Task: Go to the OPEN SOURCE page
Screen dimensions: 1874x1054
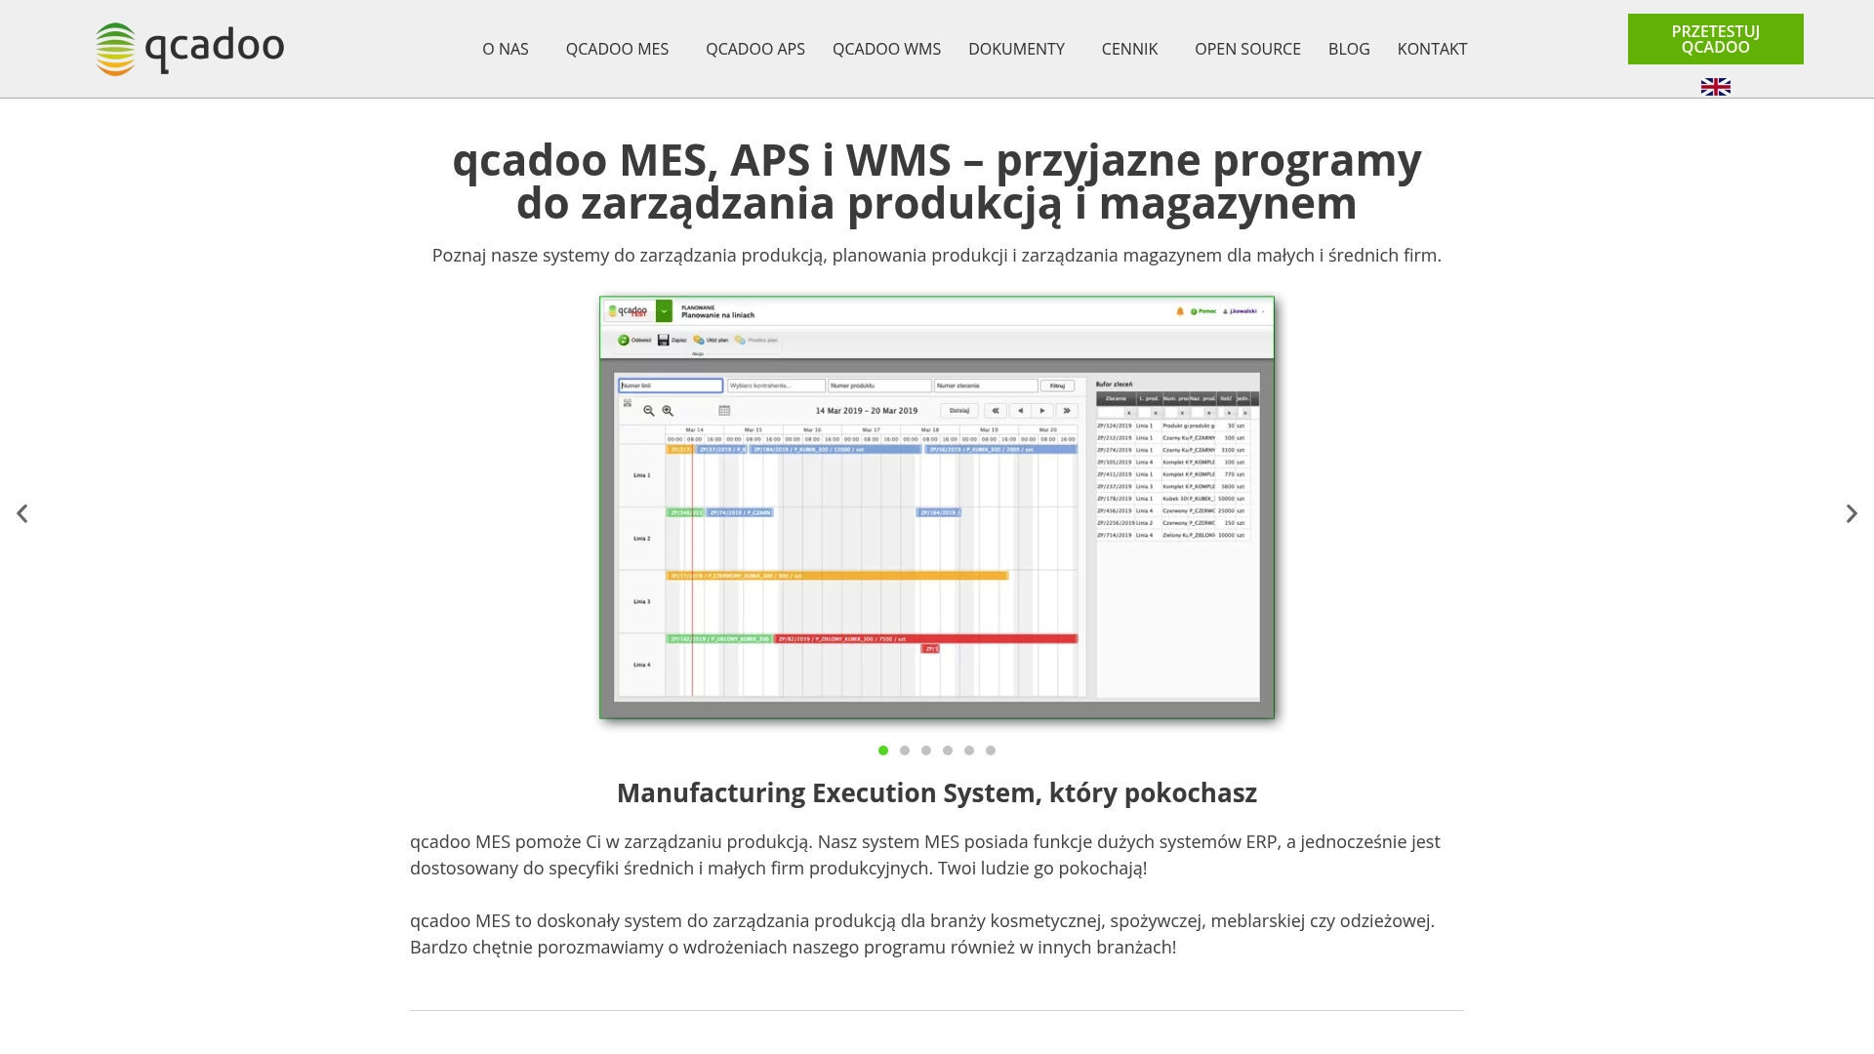Action: click(x=1247, y=49)
